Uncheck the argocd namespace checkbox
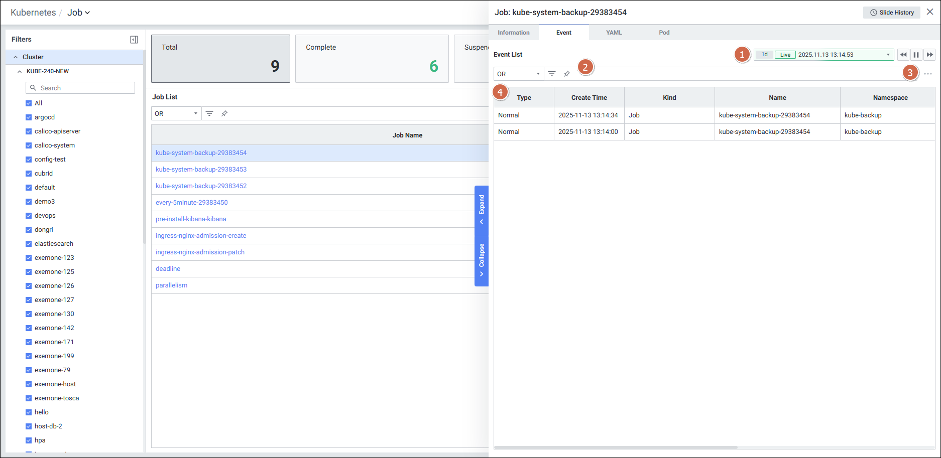 (29, 117)
